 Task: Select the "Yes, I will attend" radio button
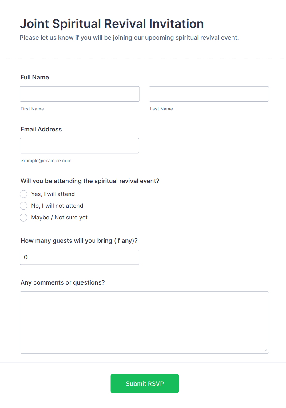[x=24, y=194]
